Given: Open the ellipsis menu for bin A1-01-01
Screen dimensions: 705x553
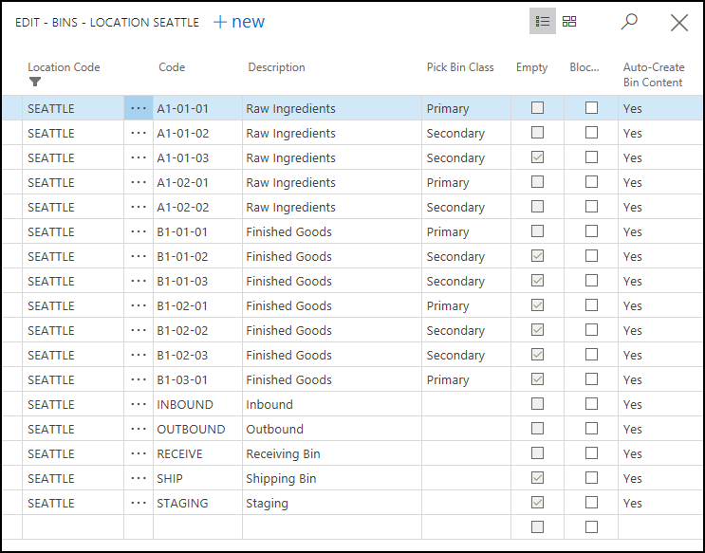Looking at the screenshot, I should point(139,109).
